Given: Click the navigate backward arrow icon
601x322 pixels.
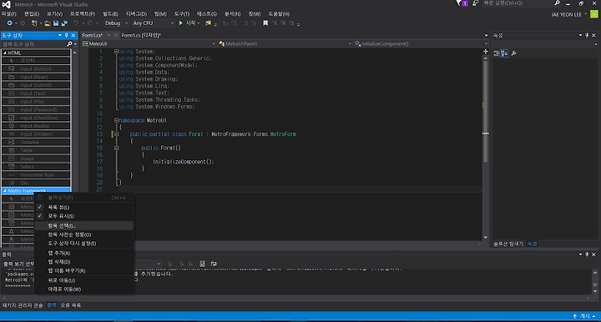Looking at the screenshot, I should (x=9, y=23).
